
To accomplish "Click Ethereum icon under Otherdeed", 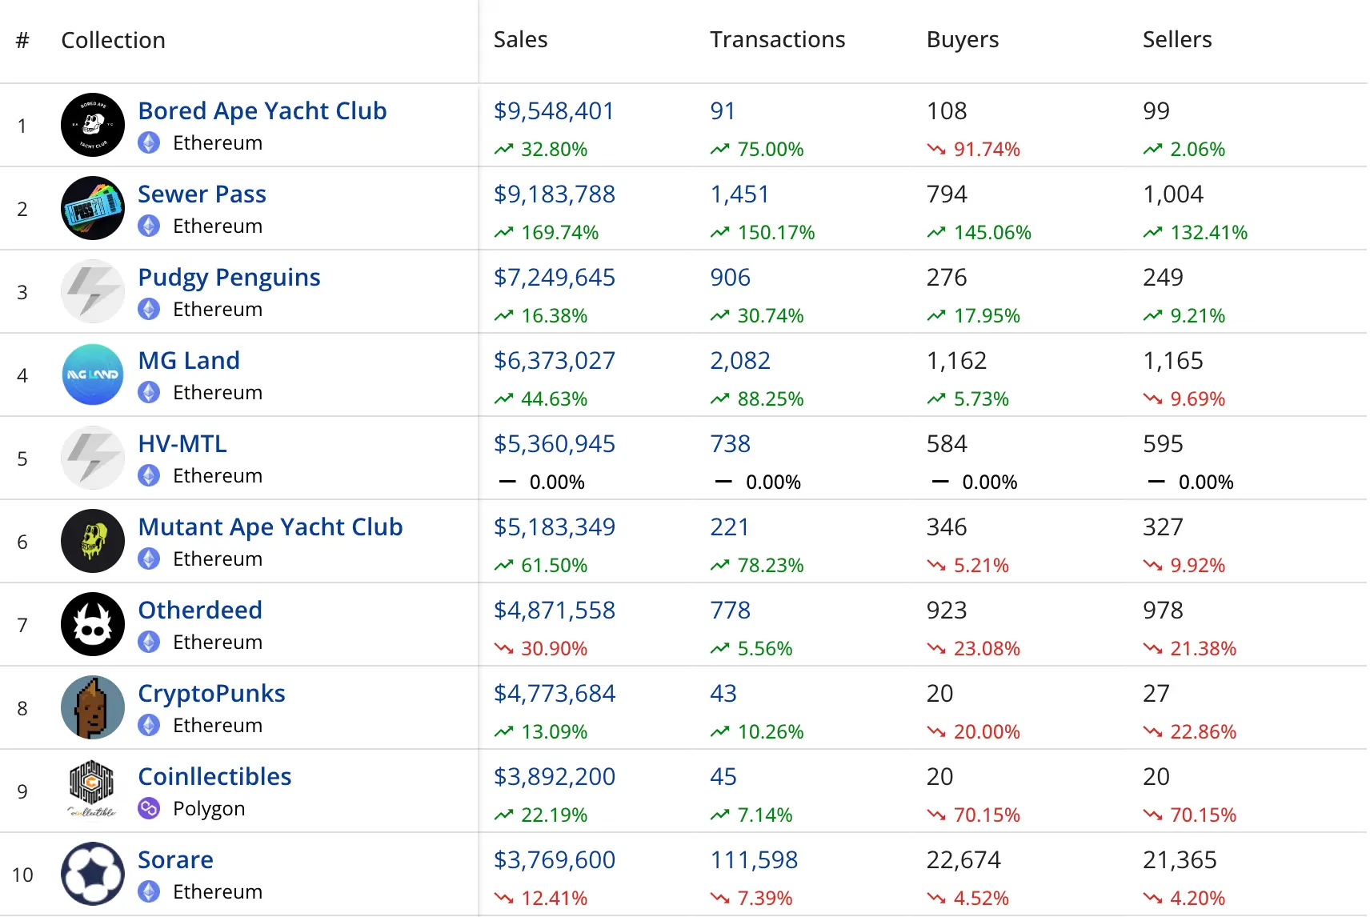I will (149, 642).
